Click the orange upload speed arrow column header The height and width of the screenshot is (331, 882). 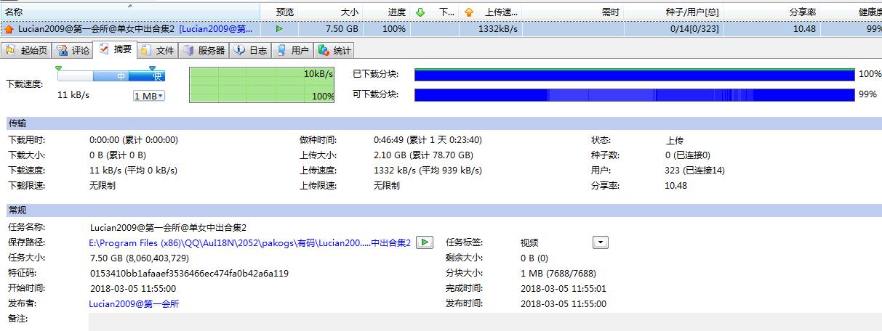[469, 12]
